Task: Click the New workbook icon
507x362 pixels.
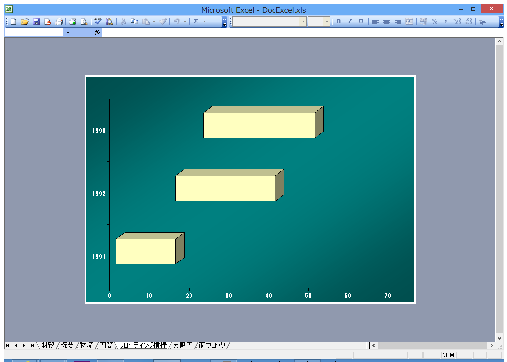Action: (x=14, y=21)
